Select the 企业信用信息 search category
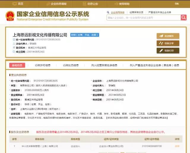 pyautogui.click(x=118, y=12)
